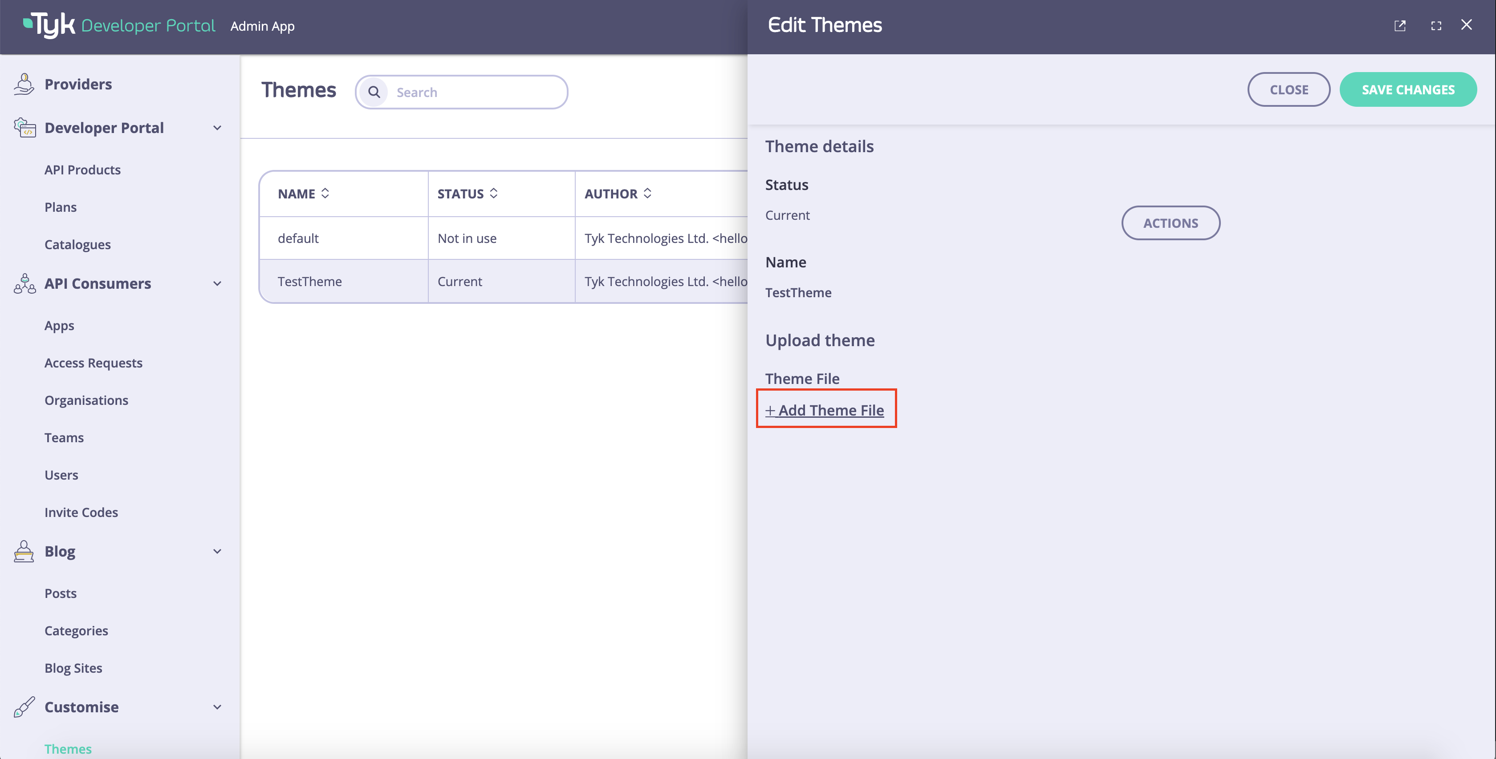Click the Providers handshake icon
1496x759 pixels.
coord(24,84)
